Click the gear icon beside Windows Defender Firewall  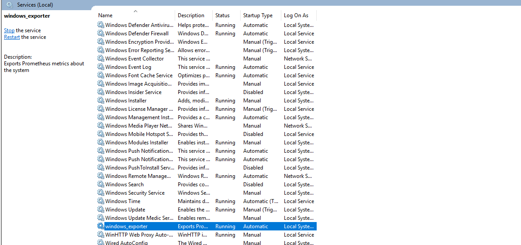click(x=101, y=34)
